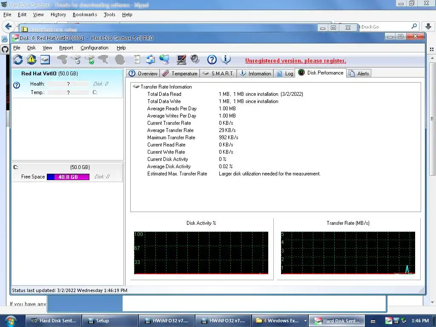Click the HWiNFO system tray icon

point(396,321)
